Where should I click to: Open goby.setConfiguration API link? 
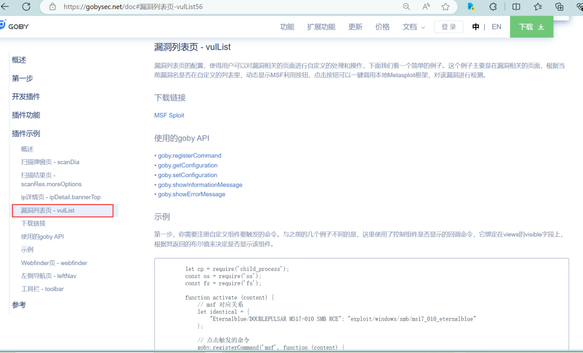click(x=187, y=175)
